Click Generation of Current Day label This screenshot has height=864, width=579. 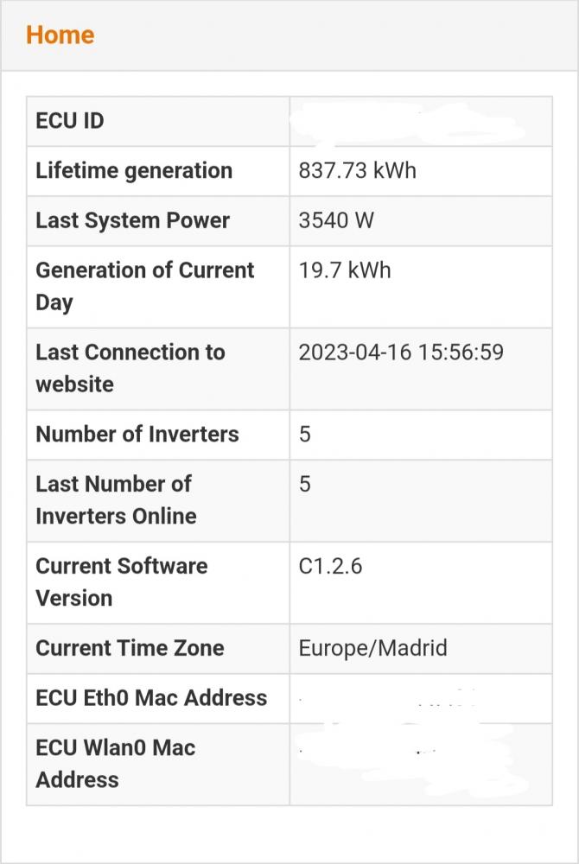click(x=145, y=287)
